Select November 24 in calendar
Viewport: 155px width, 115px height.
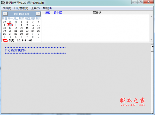click(33, 31)
